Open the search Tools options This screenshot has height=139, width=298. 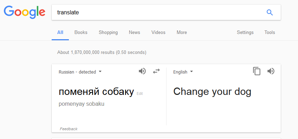[270, 32]
